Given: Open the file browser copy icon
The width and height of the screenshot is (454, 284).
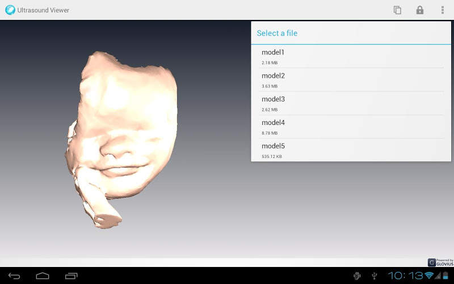Looking at the screenshot, I should [397, 10].
